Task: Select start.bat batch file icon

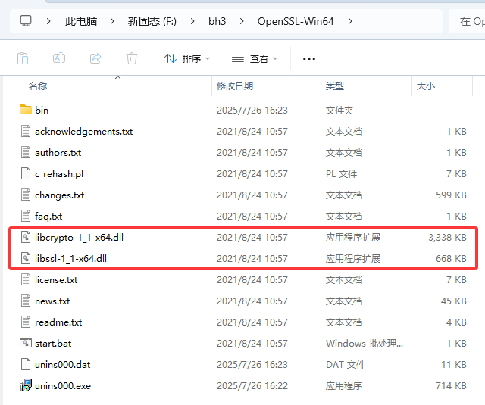Action: click(26, 343)
